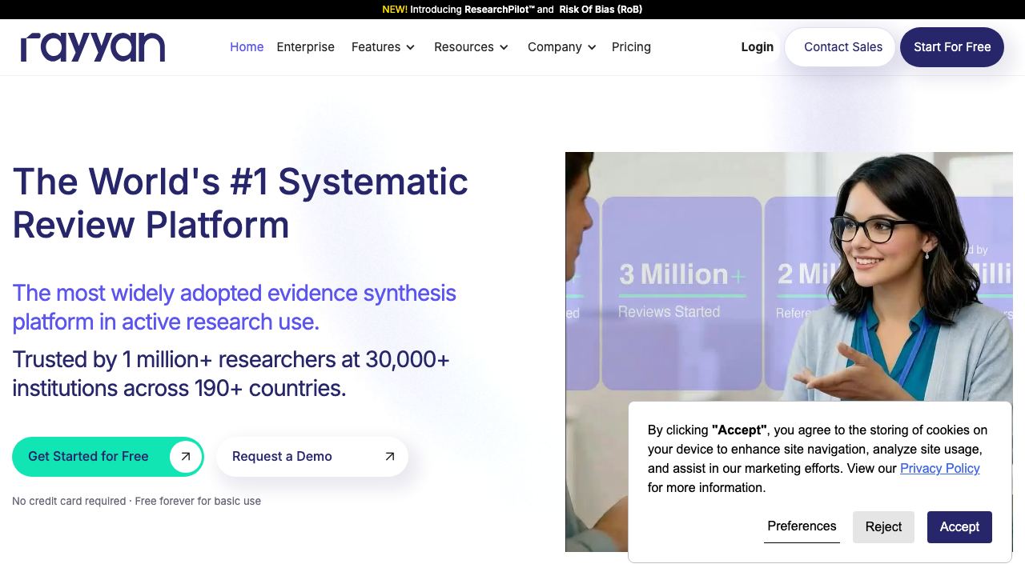Click the Contact Sales button

pos(840,47)
